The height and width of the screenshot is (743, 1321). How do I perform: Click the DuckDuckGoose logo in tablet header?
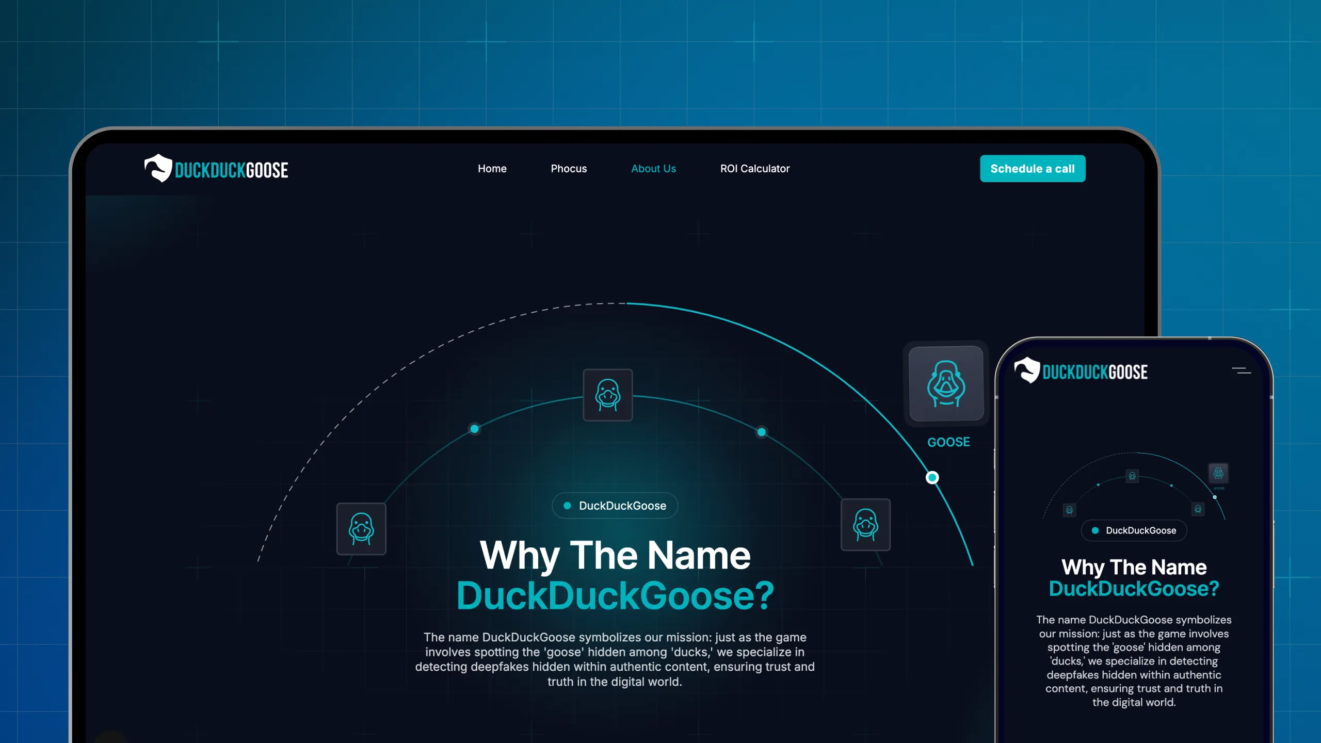(x=216, y=168)
